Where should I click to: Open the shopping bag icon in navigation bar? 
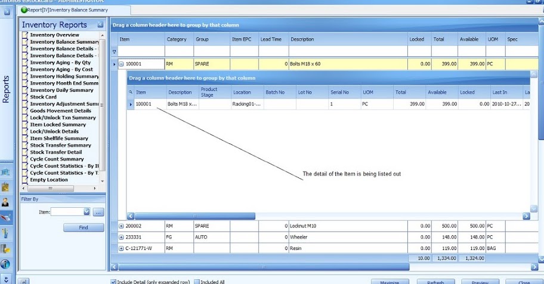[x=5, y=187]
